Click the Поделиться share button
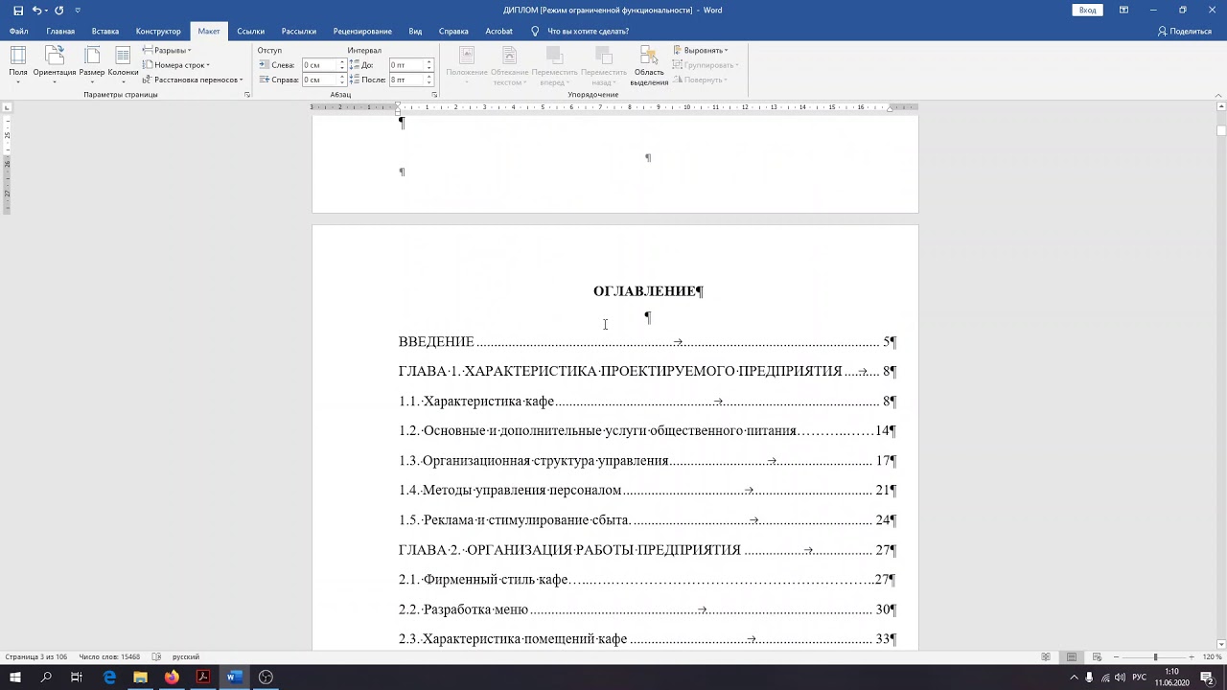This screenshot has width=1227, height=690. [1185, 31]
